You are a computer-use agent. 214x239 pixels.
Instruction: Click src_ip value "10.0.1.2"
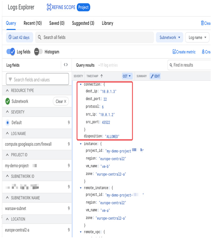(x=106, y=115)
